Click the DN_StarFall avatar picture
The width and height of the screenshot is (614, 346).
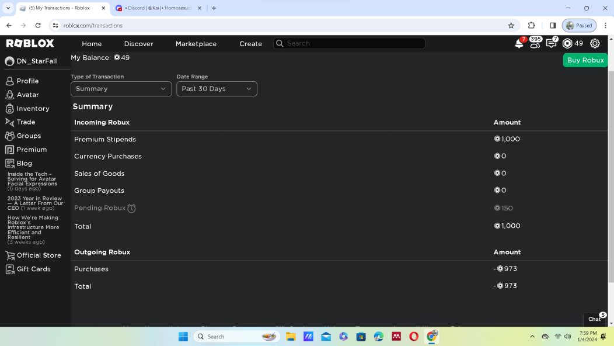[x=9, y=61]
